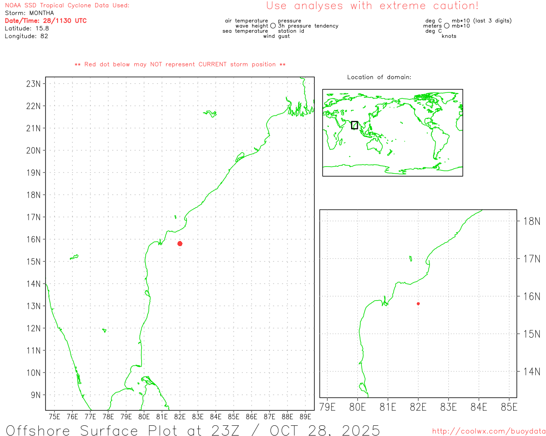
Task: Click the black domain rectangle on the world map
Action: click(354, 125)
